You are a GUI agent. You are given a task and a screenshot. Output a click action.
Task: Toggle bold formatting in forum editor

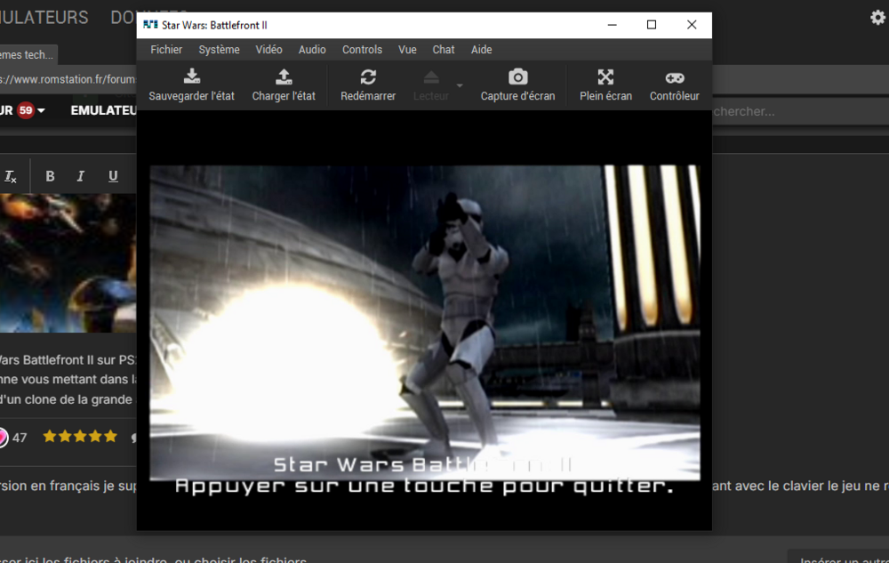(50, 176)
